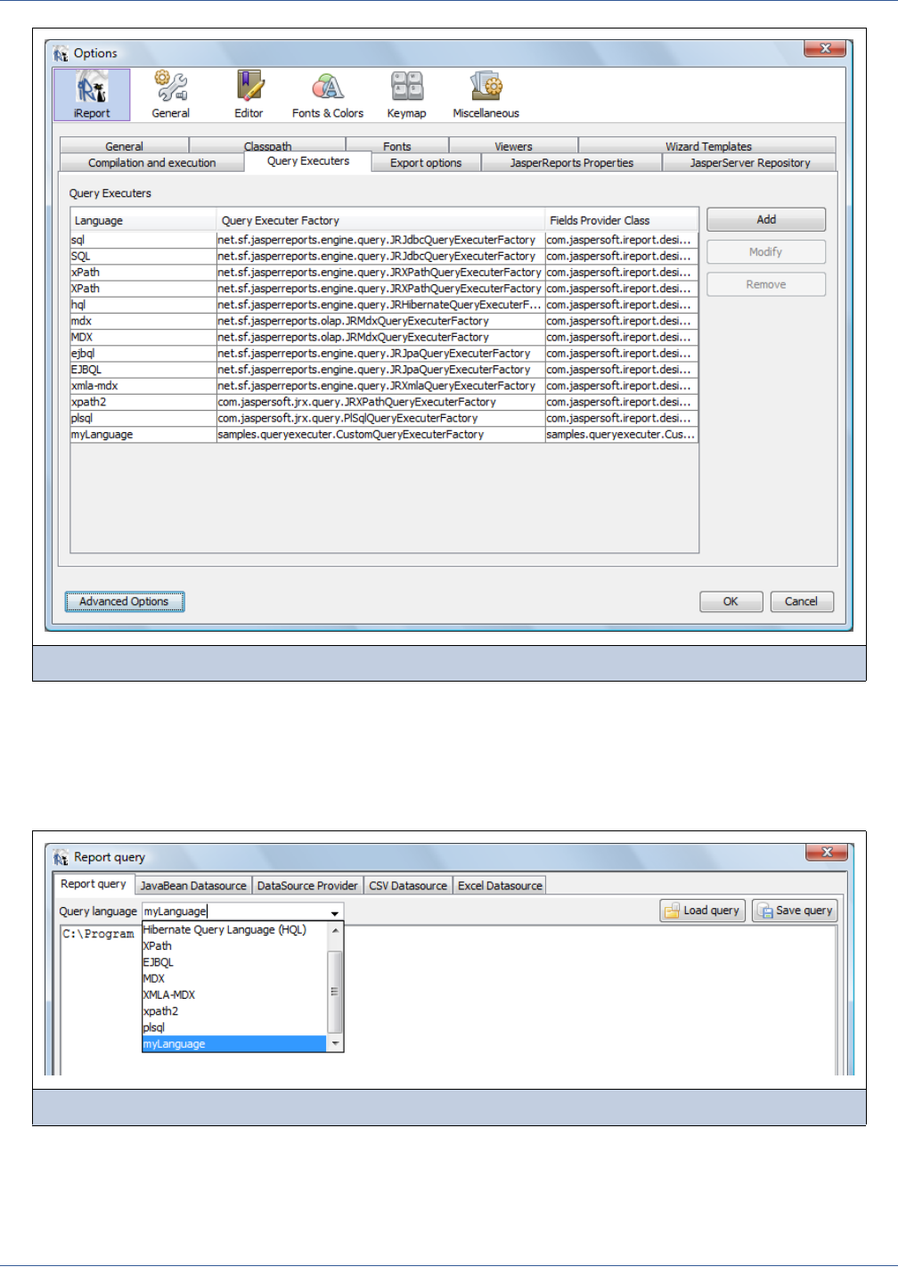Viewport: 898px width, 1267px height.
Task: Click the Save query disk icon
Action: (x=764, y=911)
